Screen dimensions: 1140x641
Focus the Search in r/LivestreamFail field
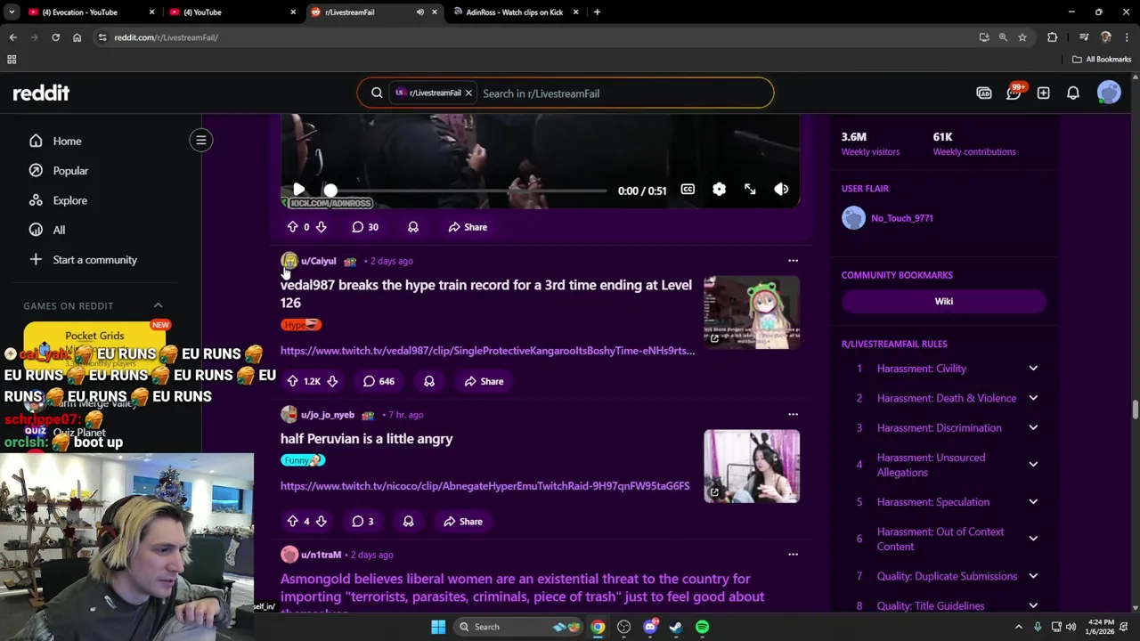[x=623, y=93]
